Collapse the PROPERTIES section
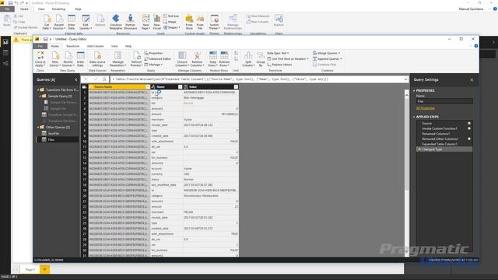This screenshot has width=498, height=280. tap(414, 90)
